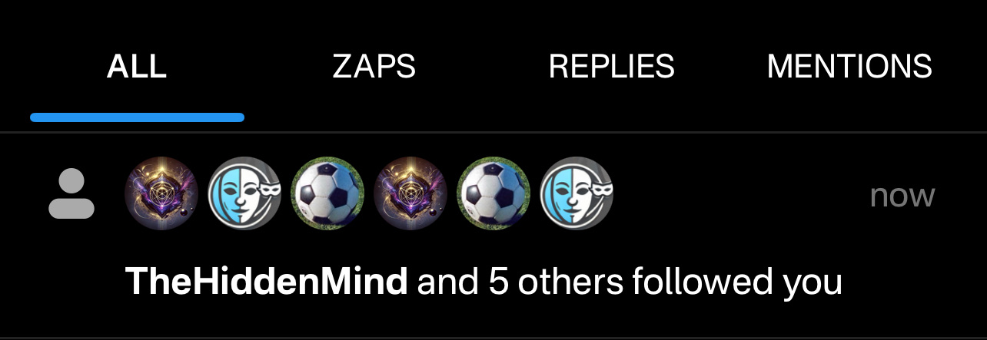The width and height of the screenshot is (987, 340).
Task: Open the first soccer ball avatar
Action: [327, 194]
